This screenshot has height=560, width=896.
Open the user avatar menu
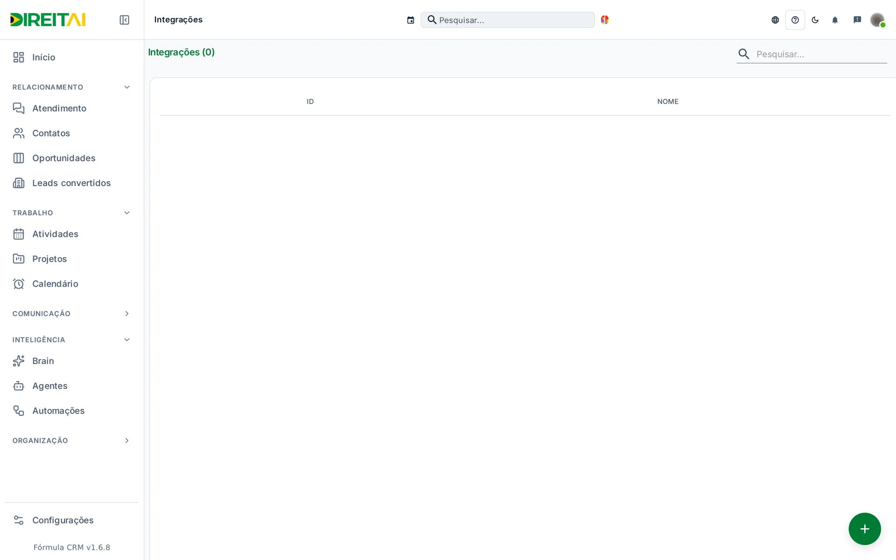(877, 20)
